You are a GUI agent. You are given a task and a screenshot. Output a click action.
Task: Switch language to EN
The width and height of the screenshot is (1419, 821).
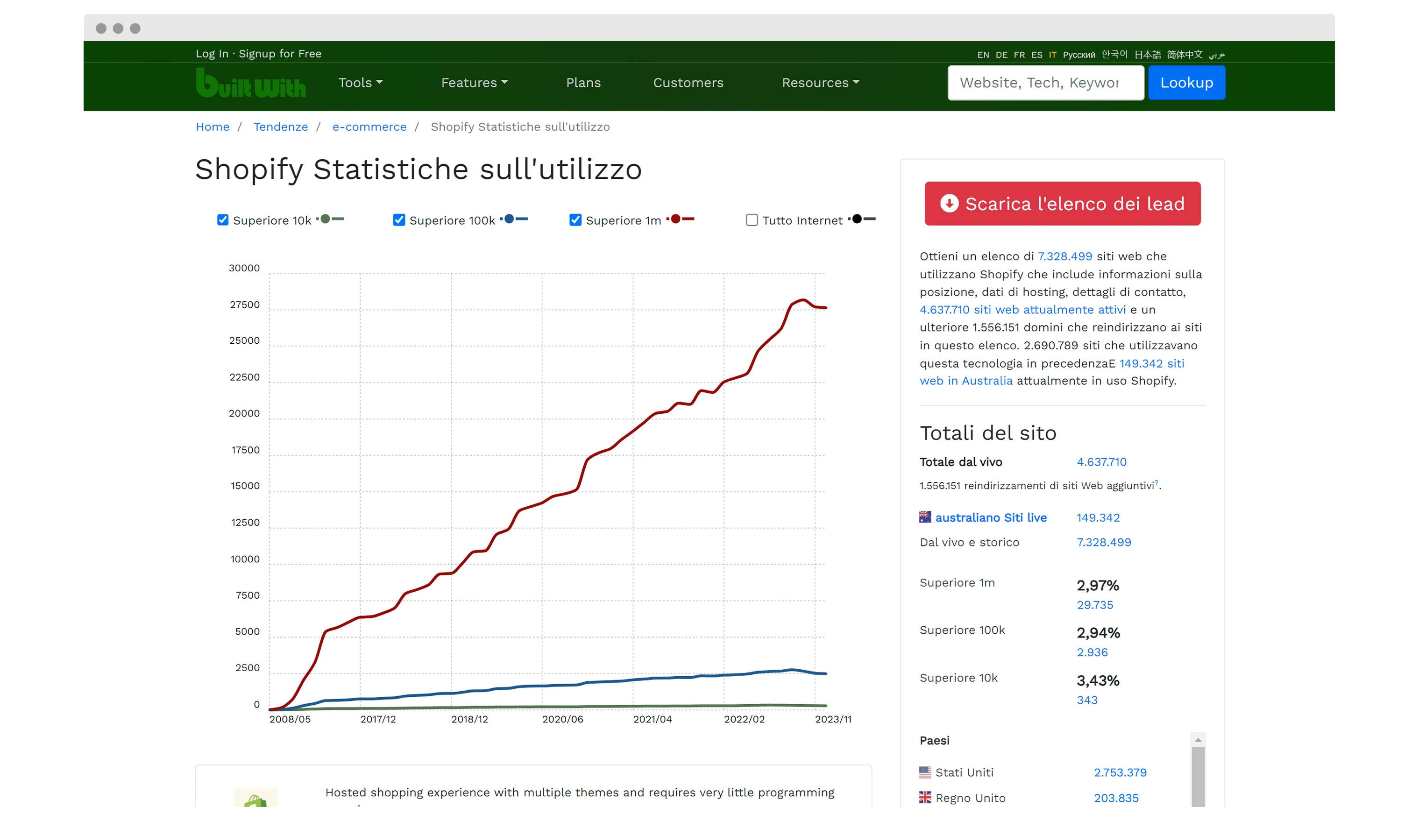pos(983,55)
